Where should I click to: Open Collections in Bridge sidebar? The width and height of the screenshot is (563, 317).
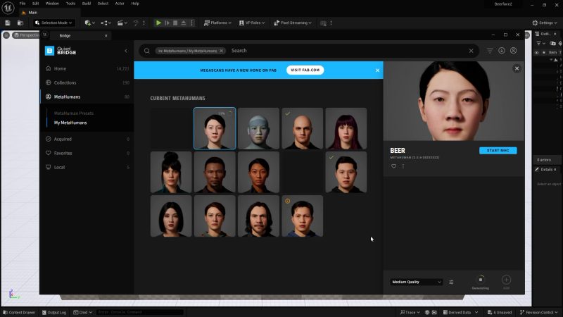(65, 82)
